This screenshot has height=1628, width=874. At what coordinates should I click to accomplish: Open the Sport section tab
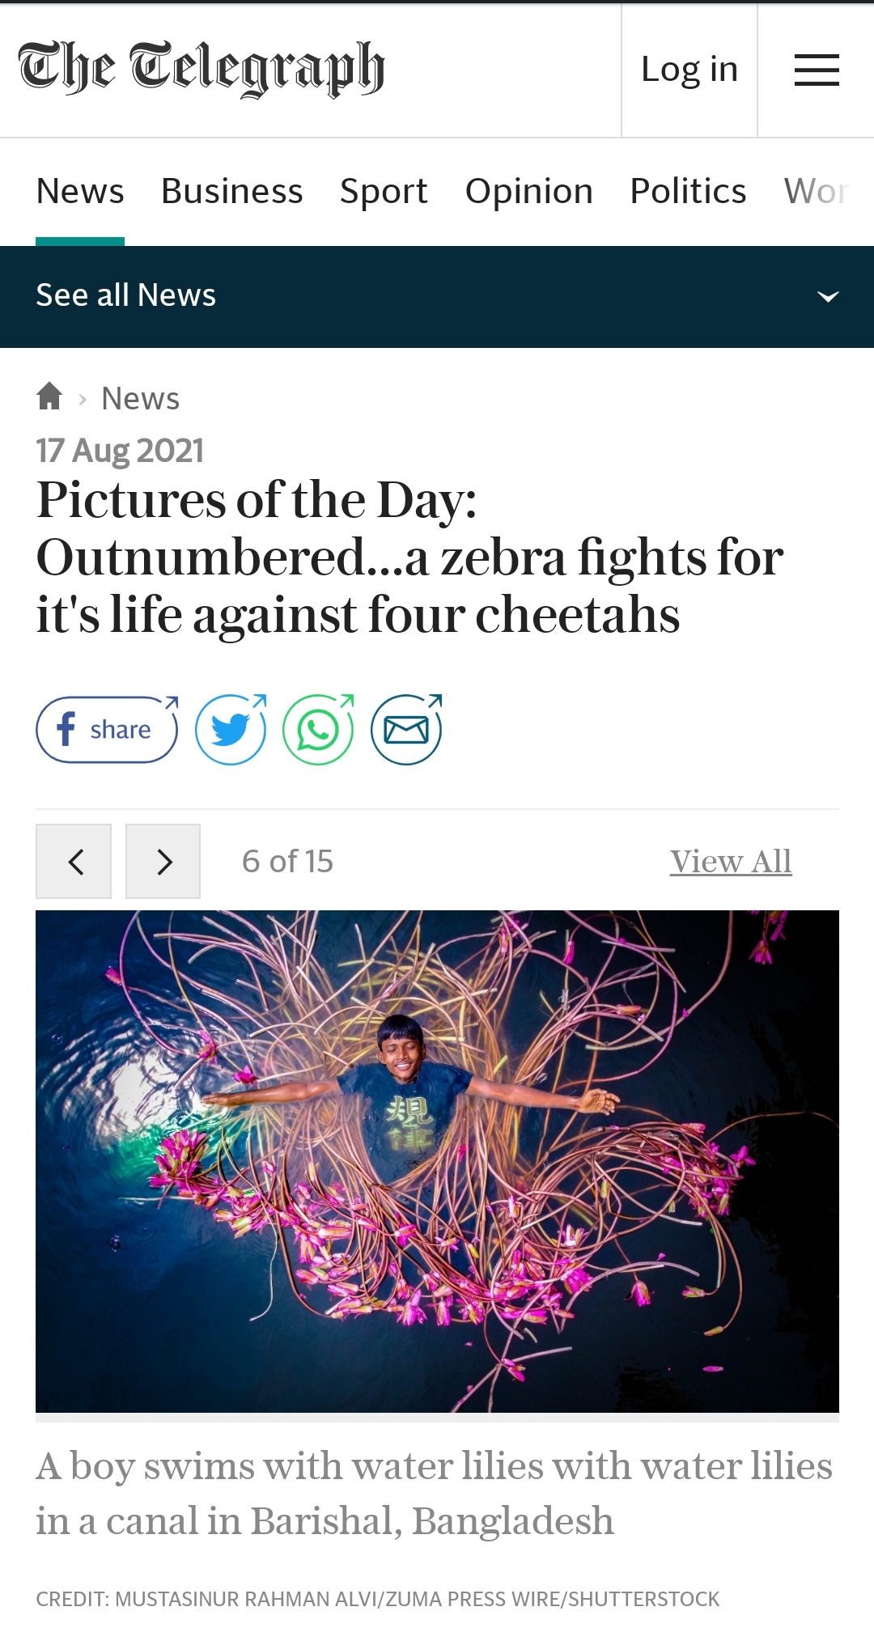tap(384, 192)
